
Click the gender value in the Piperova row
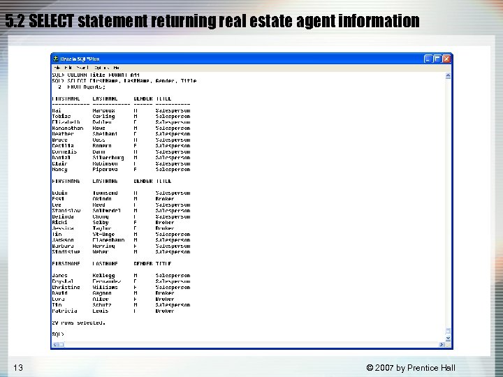pyautogui.click(x=135, y=169)
